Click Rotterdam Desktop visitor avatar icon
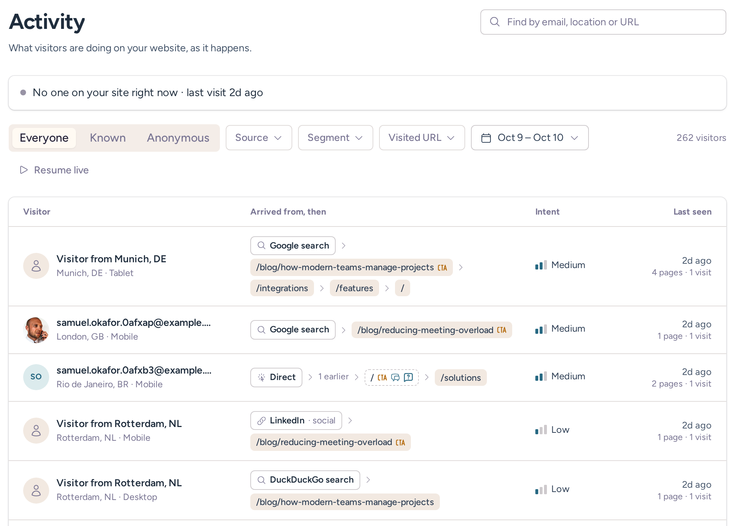Image resolution: width=735 pixels, height=526 pixels. tap(36, 490)
